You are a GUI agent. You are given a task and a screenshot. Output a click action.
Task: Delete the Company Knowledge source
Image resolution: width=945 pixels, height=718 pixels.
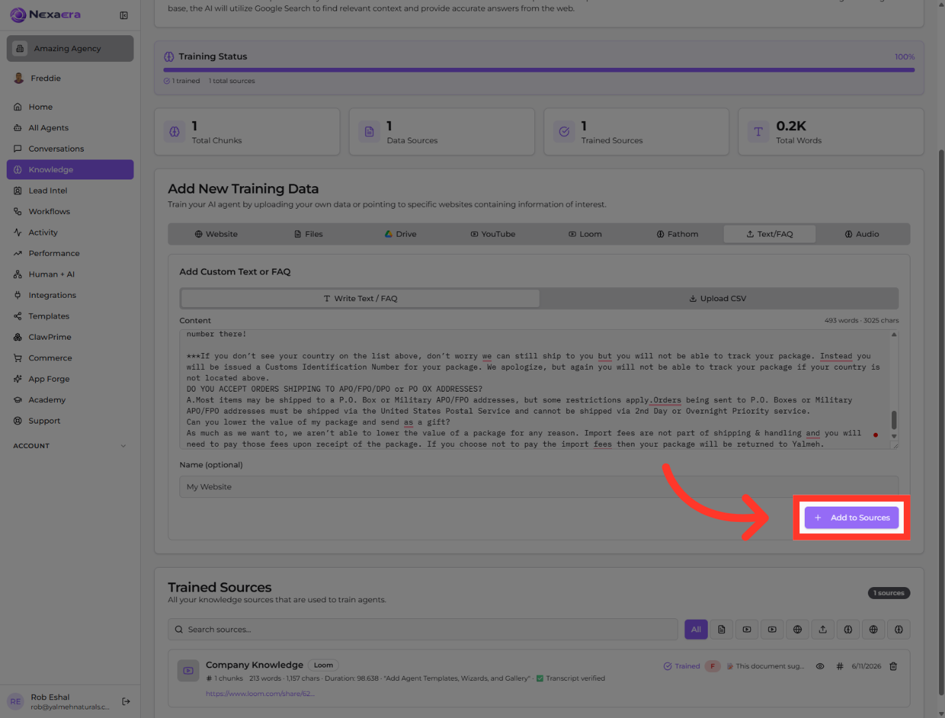[893, 666]
